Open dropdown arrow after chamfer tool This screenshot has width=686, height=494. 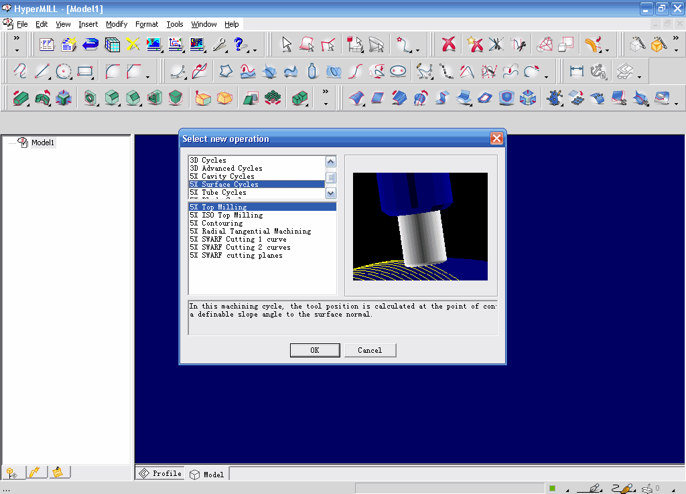tap(148, 78)
